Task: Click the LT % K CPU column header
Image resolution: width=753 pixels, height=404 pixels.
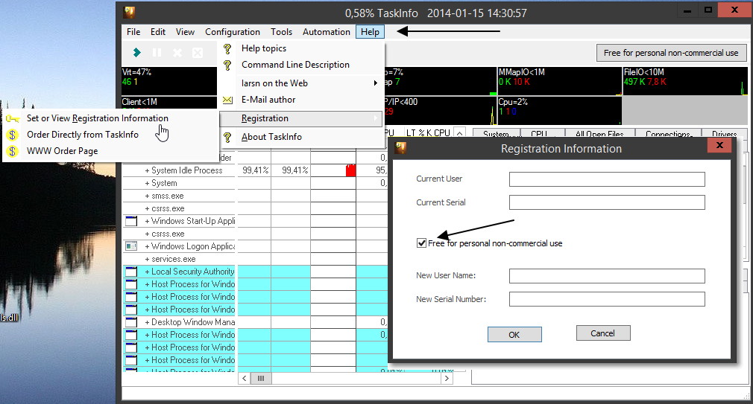Action: tap(428, 132)
